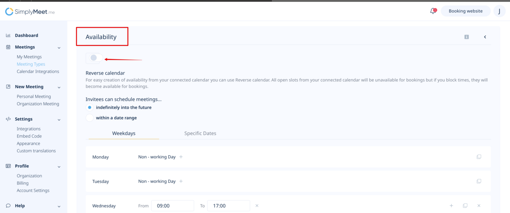The width and height of the screenshot is (510, 213).
Task: Collapse the Settings sidebar section
Action: pos(59,120)
